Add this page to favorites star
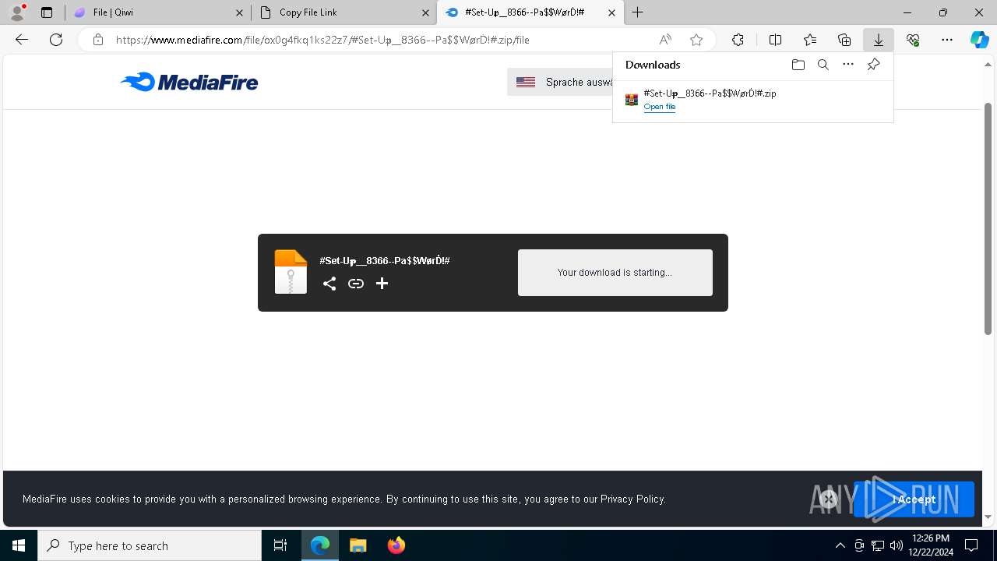This screenshot has height=561, width=997. pos(696,40)
